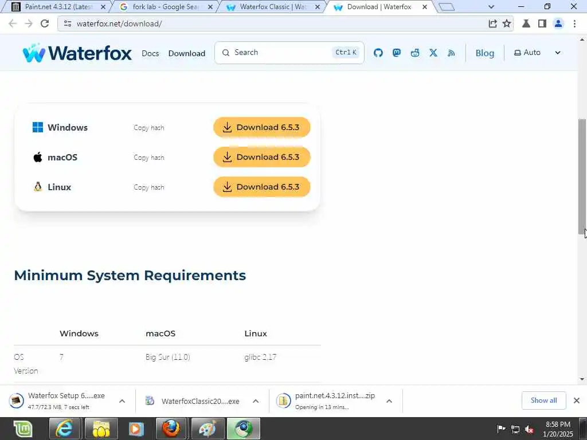Click the flag notification tray icon
Screen dimensions: 587x440
point(501,429)
